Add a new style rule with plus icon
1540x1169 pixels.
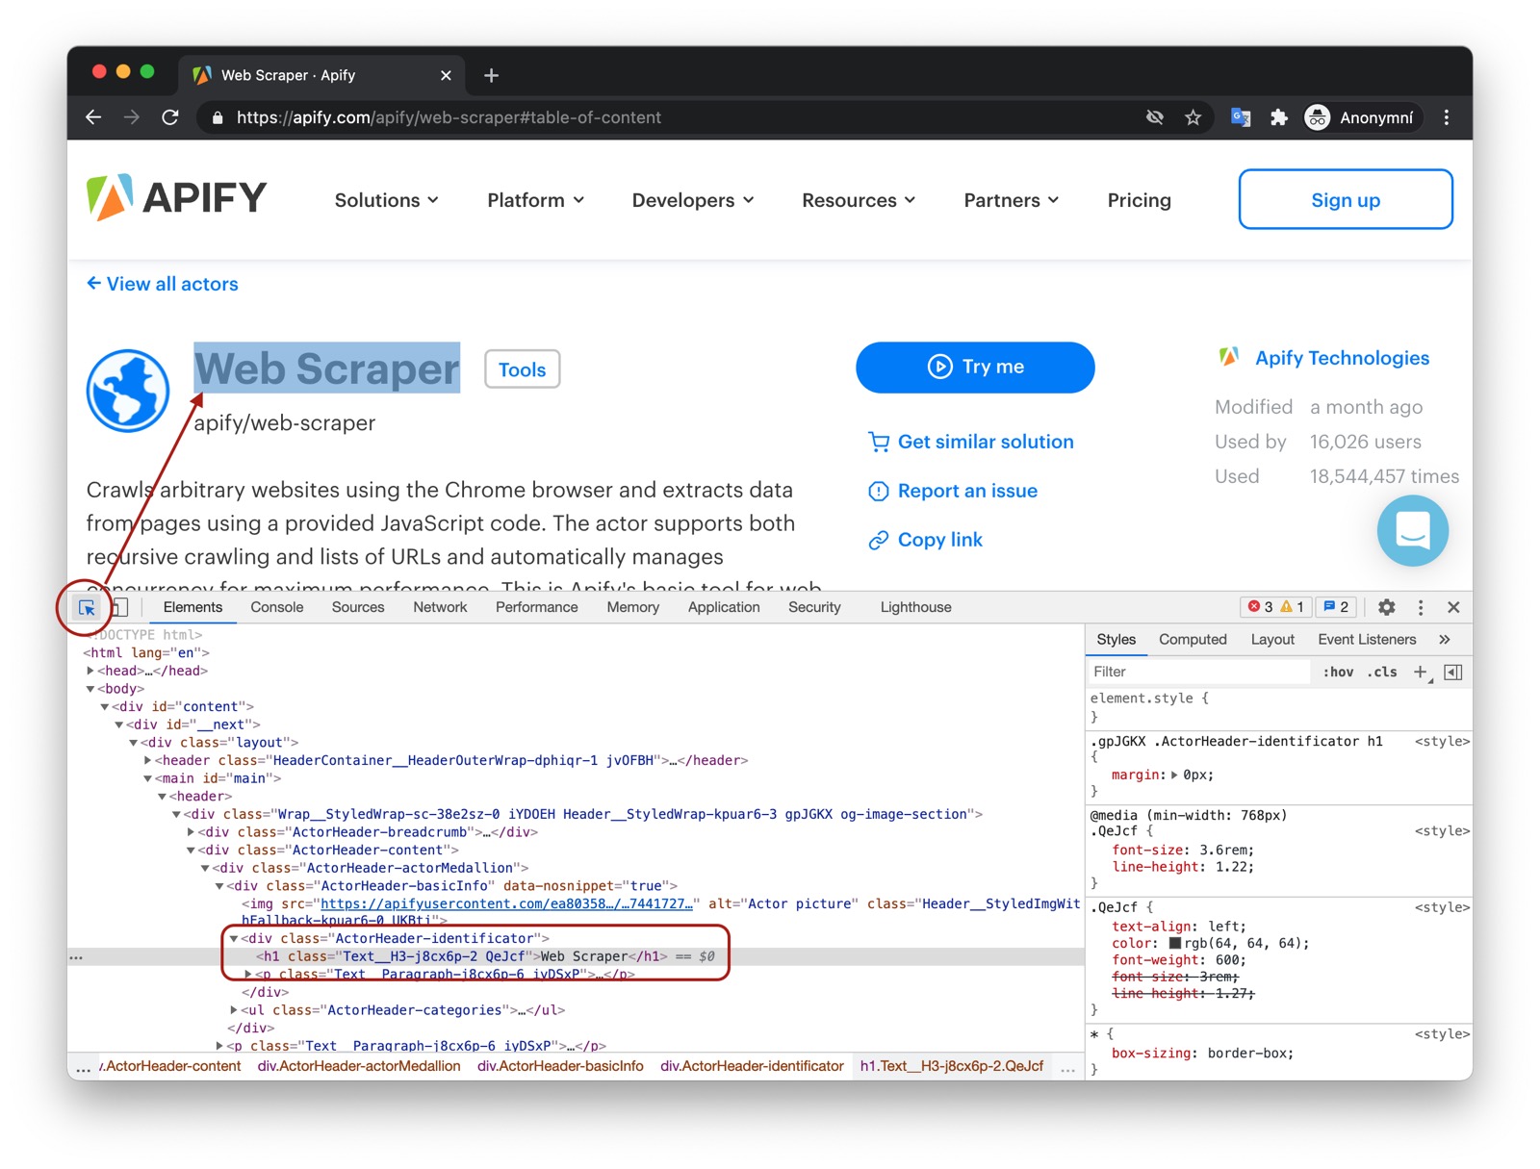pyautogui.click(x=1421, y=672)
